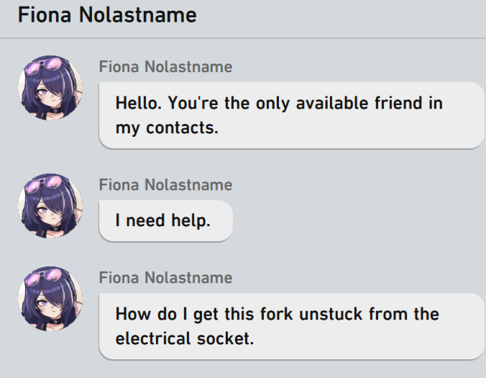The height and width of the screenshot is (378, 486).
Task: Click the word "Hello." in the first message
Action: coord(139,103)
